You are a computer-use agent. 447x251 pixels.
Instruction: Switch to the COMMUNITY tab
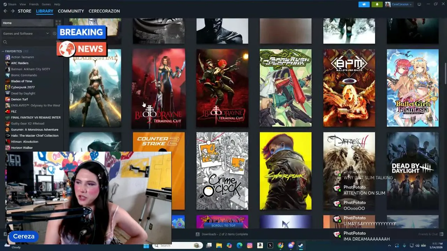pyautogui.click(x=71, y=11)
